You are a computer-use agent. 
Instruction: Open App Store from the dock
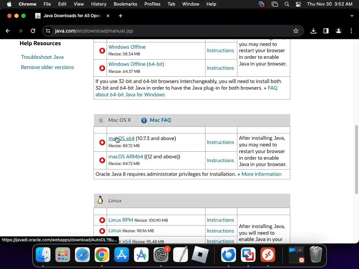122,255
